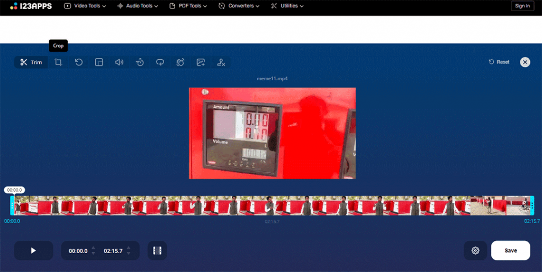
Task: Click the left trim handle on timeline
Action: (x=12, y=205)
